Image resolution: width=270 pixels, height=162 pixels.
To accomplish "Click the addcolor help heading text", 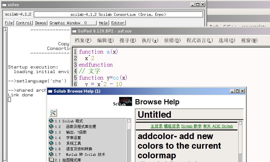I will pos(179,146).
